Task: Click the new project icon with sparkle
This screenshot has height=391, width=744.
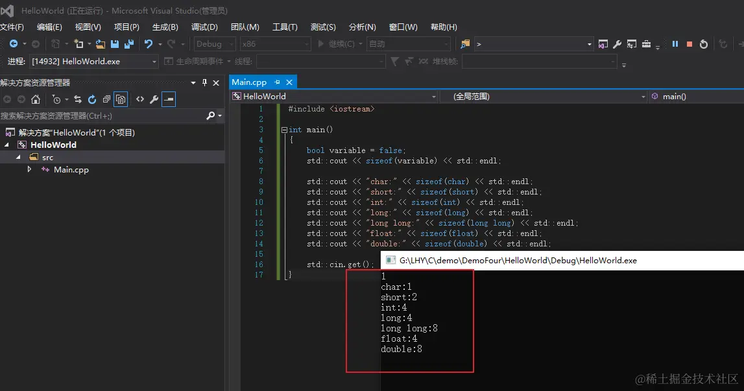Action: pos(78,43)
